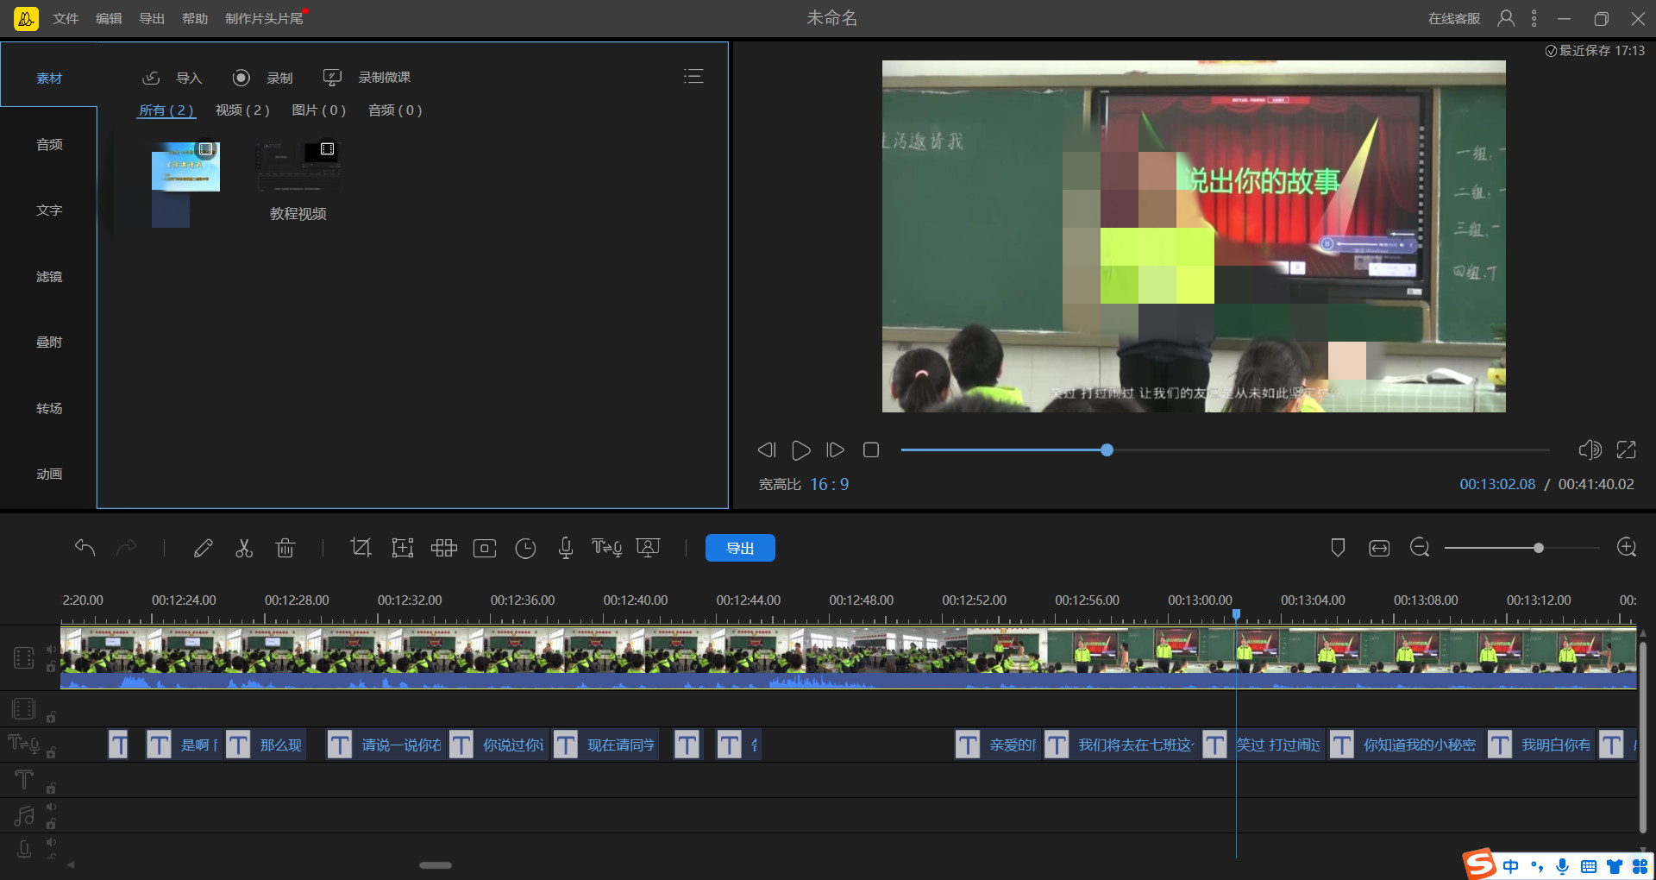Click the overlay video track film icon
Viewport: 1656px width, 880px height.
tap(24, 709)
